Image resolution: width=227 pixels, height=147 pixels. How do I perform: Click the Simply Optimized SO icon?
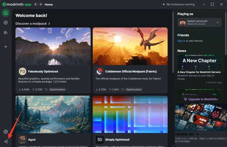100,139
